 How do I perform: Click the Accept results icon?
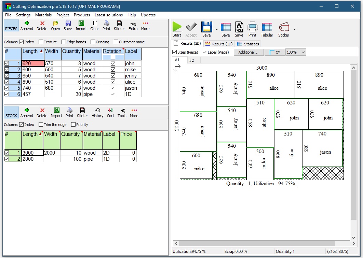point(191,29)
